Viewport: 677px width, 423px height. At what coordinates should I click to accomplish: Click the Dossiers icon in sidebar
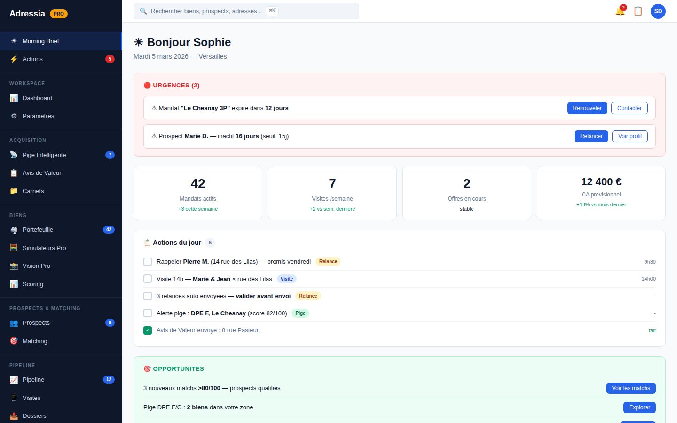(14, 415)
